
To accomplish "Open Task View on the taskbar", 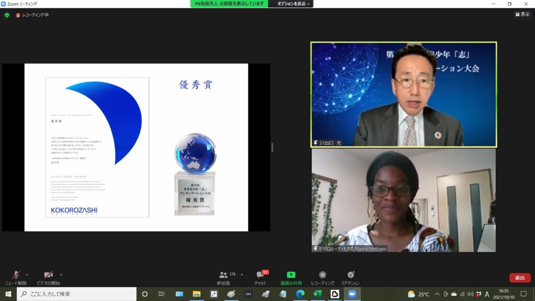I will tap(162, 294).
